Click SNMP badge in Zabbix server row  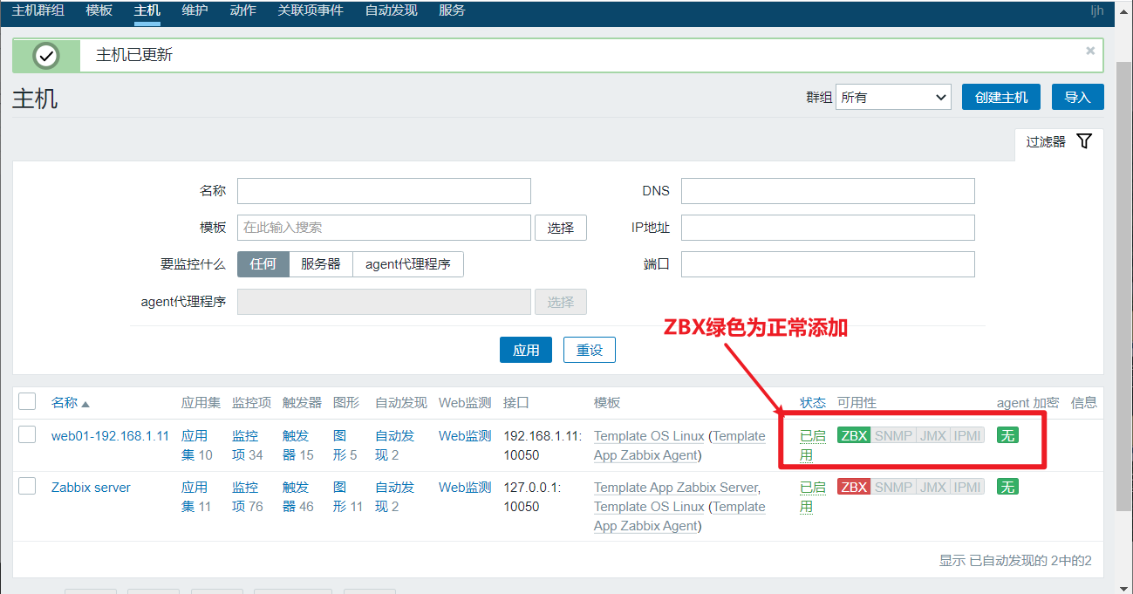(x=893, y=487)
